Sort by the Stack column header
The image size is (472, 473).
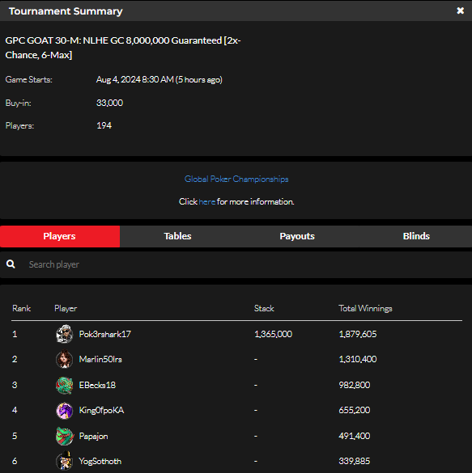[x=264, y=308]
